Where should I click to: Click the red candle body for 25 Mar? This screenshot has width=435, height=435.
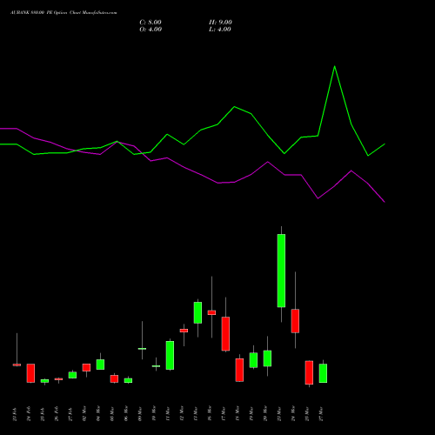[309, 372]
